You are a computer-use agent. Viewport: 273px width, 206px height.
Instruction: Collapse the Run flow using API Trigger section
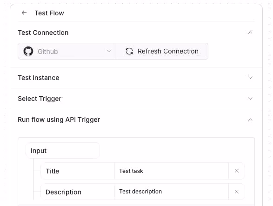[250, 120]
